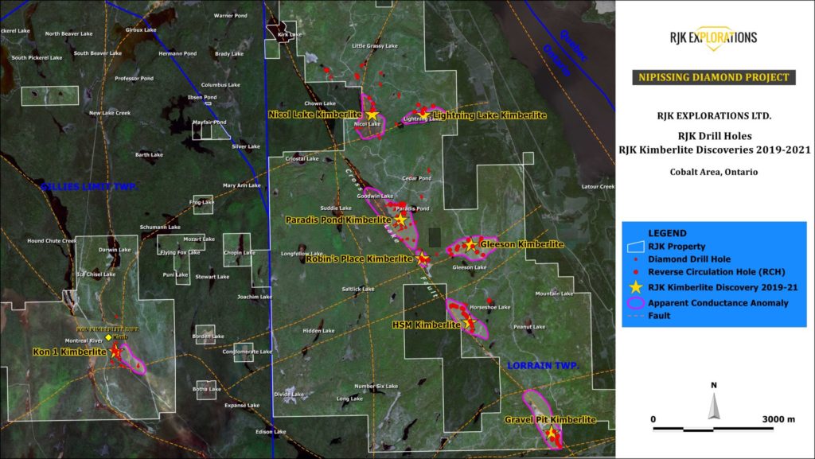Click the 'North Beaver Lake' label
The height and width of the screenshot is (459, 815).
(68, 33)
